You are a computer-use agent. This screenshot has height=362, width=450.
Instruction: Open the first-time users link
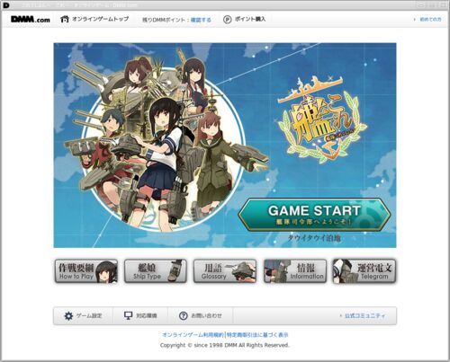pos(430,20)
